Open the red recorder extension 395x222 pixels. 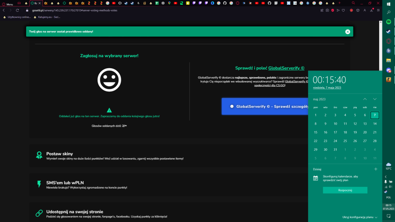click(351, 10)
